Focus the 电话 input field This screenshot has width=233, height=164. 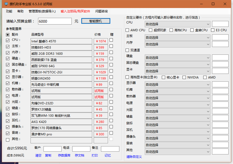[81, 149]
